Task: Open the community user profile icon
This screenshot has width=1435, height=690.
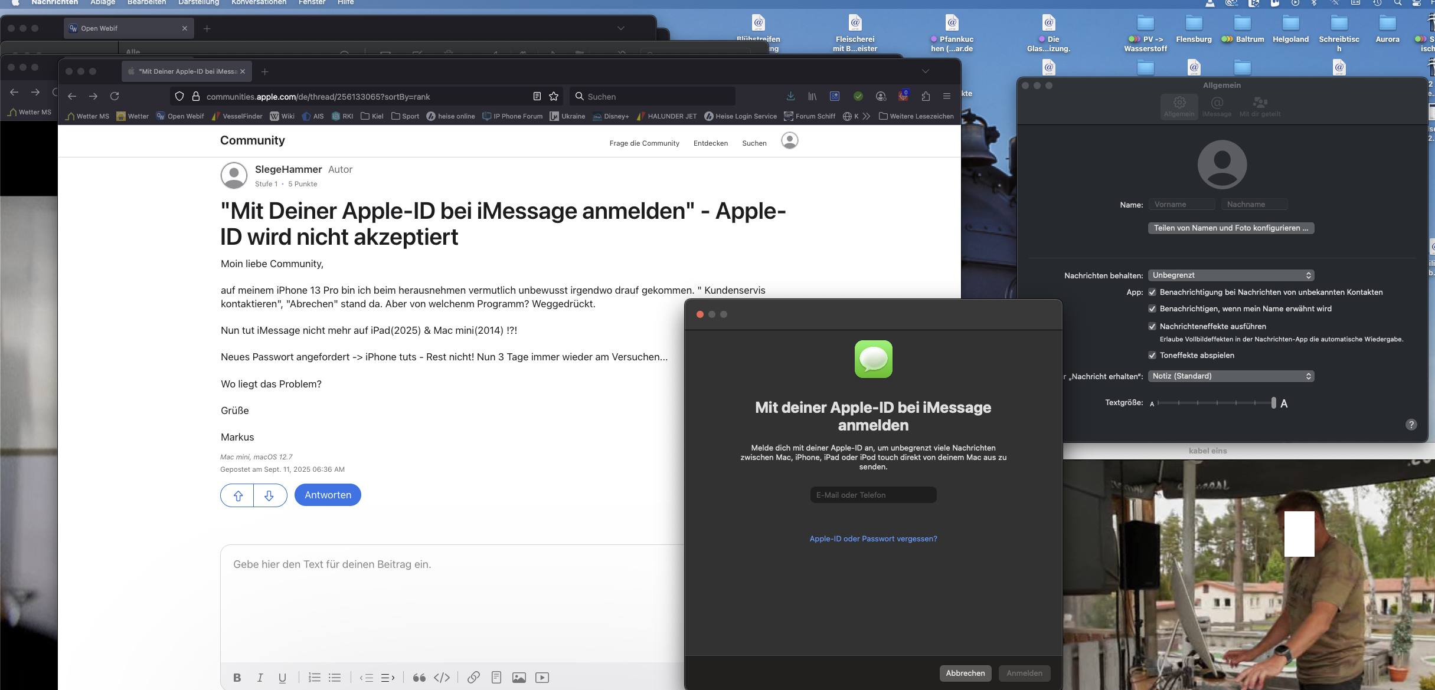Action: pyautogui.click(x=789, y=140)
